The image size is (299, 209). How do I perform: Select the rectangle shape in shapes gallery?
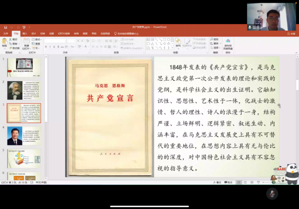(x=165, y=40)
